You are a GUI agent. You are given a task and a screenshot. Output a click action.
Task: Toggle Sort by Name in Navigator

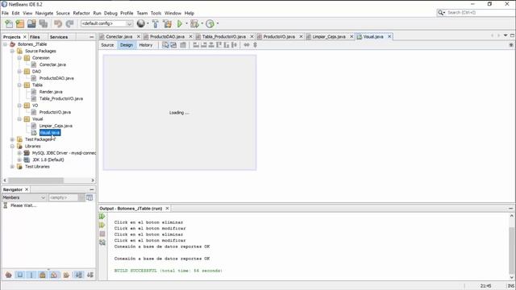tap(79, 275)
